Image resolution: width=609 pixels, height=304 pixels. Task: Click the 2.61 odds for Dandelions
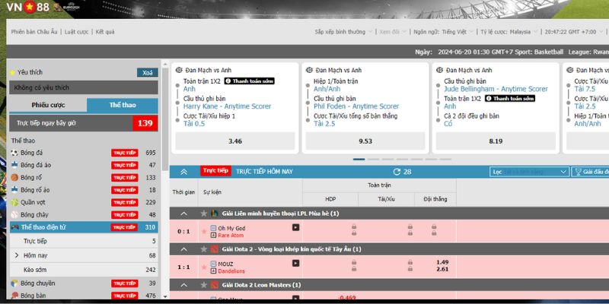[442, 269]
